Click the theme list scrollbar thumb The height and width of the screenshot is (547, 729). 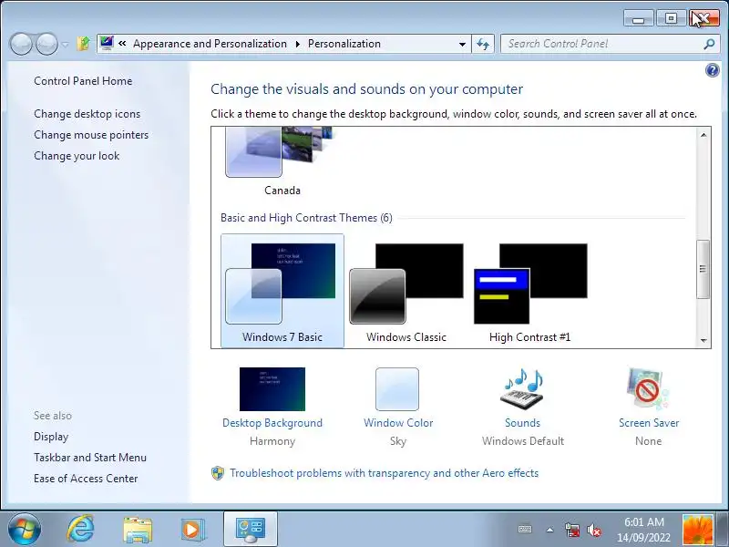click(x=703, y=269)
